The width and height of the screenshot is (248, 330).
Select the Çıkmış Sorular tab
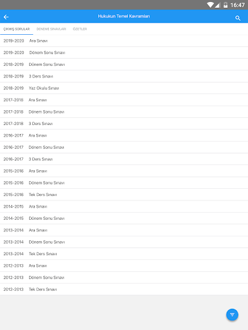tap(17, 29)
